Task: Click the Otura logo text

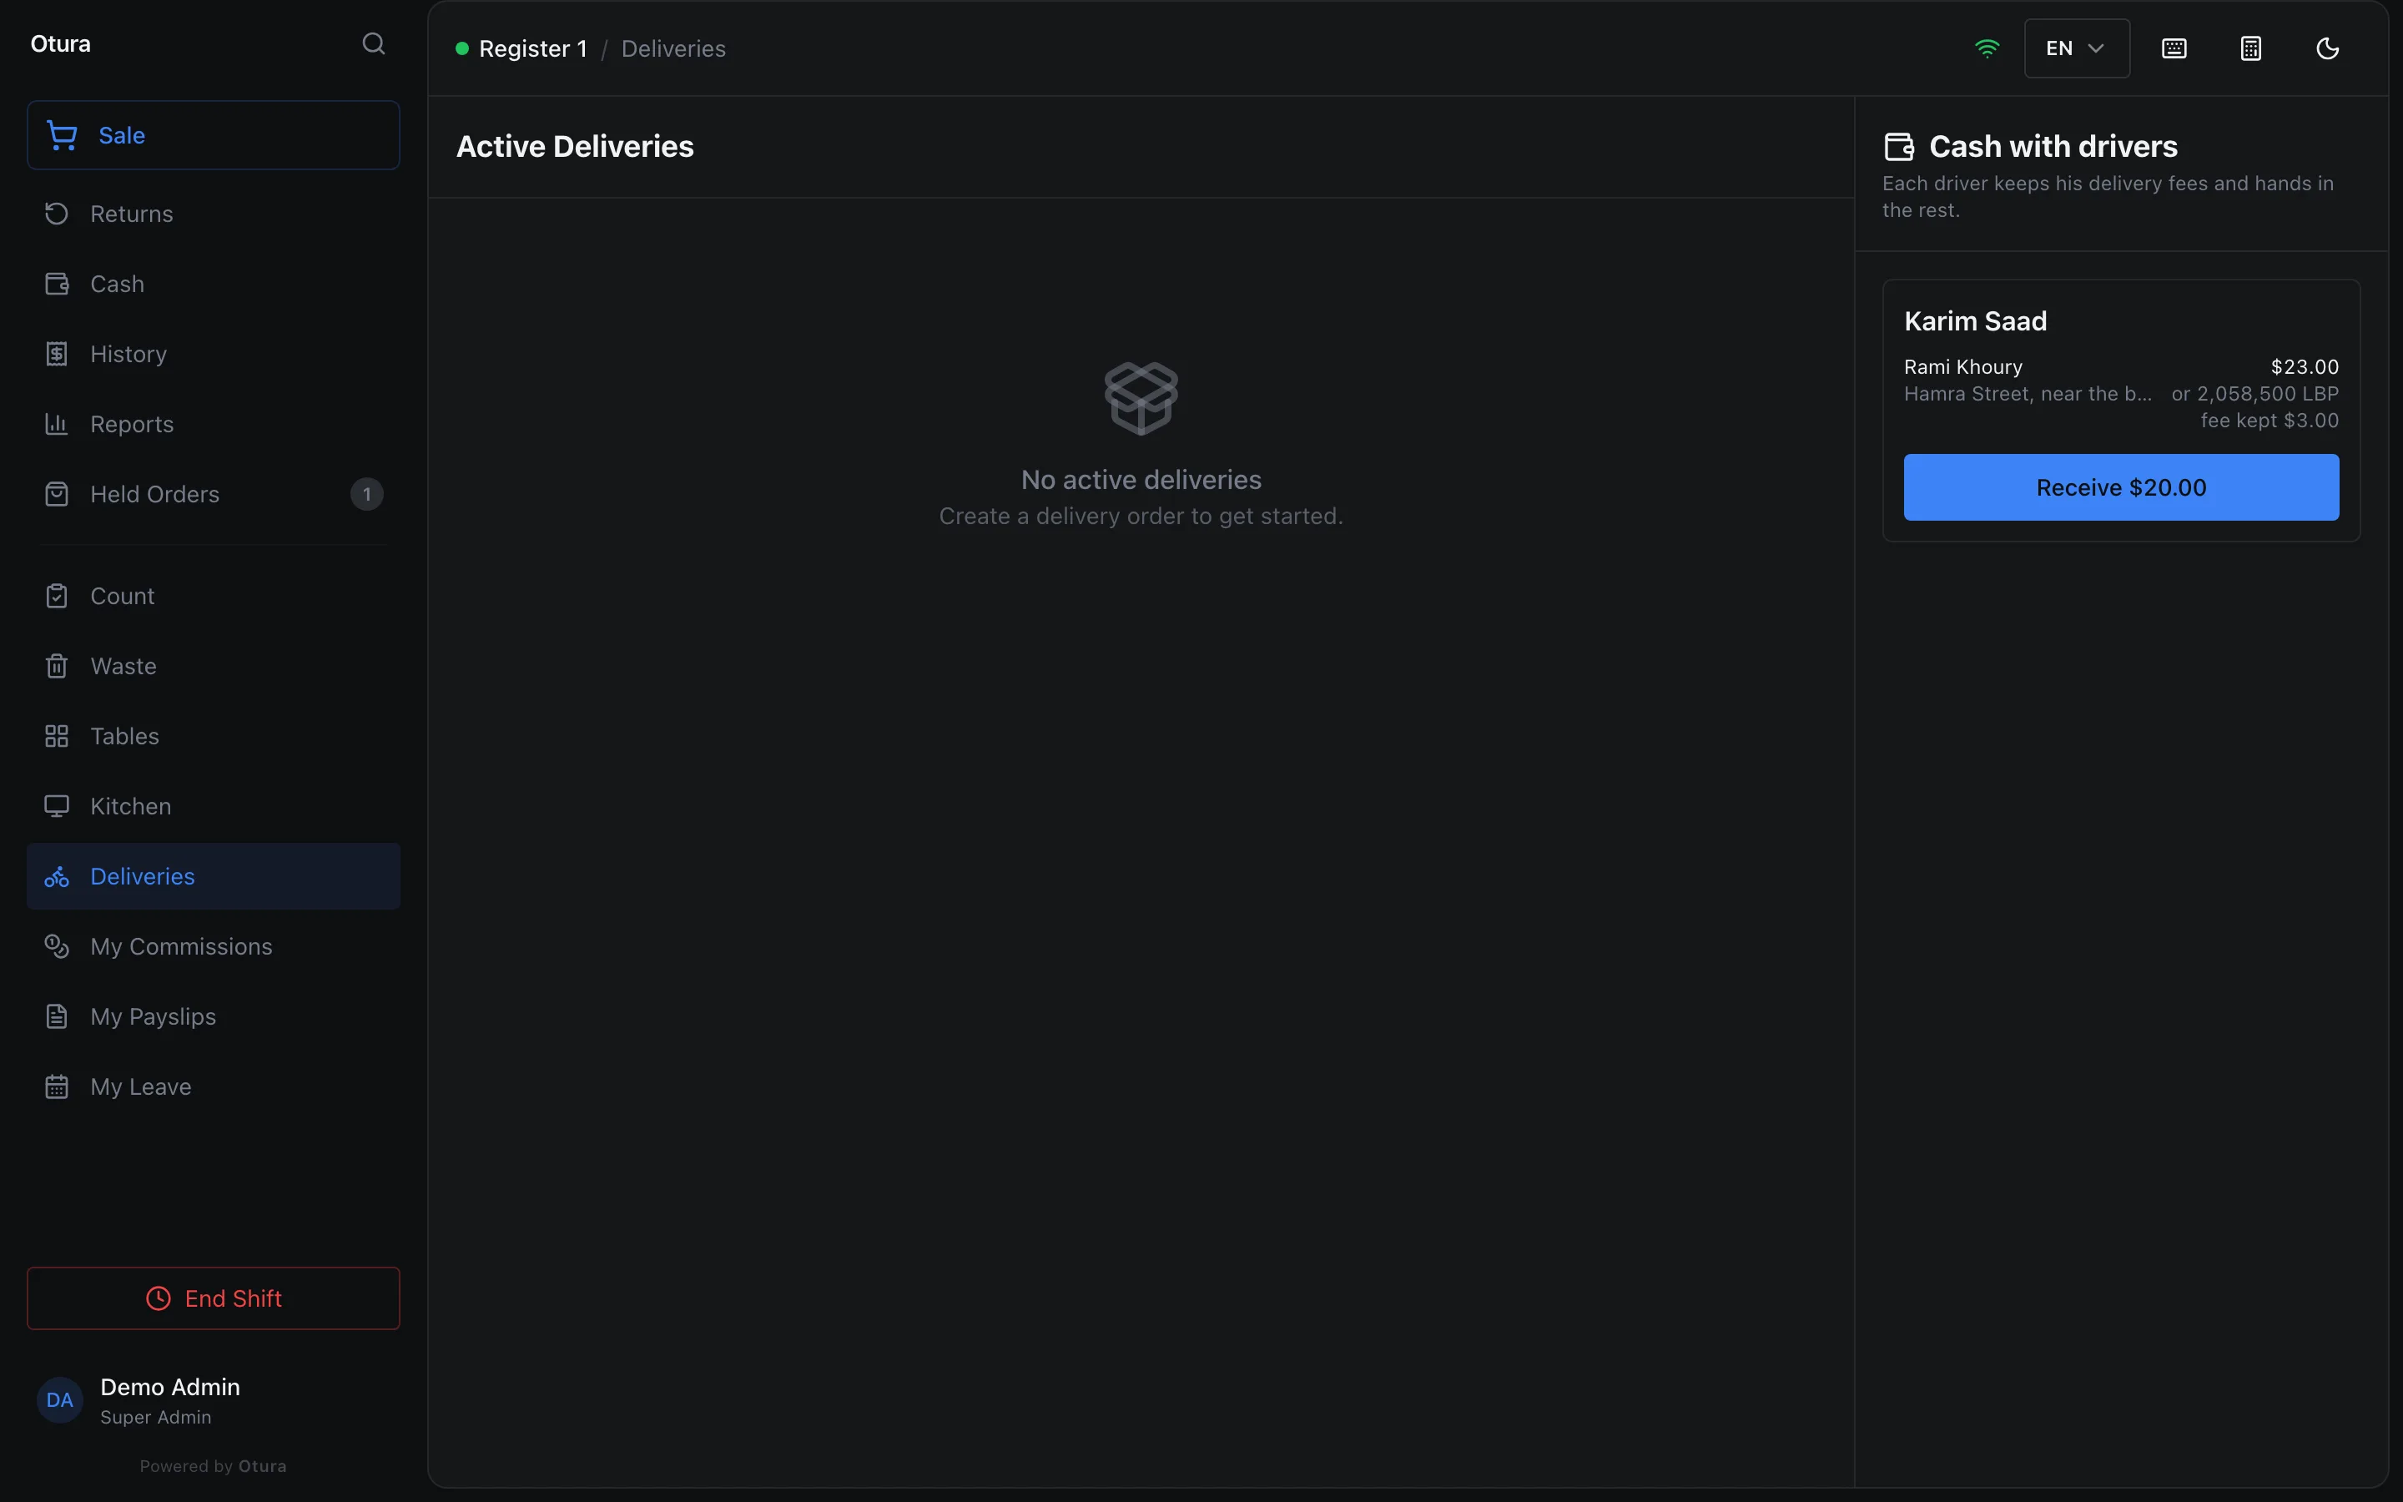Action: tap(61, 43)
